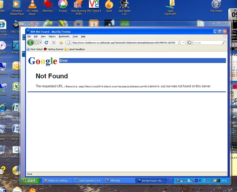This screenshot has height=192, width=237.
Task: Open the Tools menu in Firefox
Action: pos(75,36)
